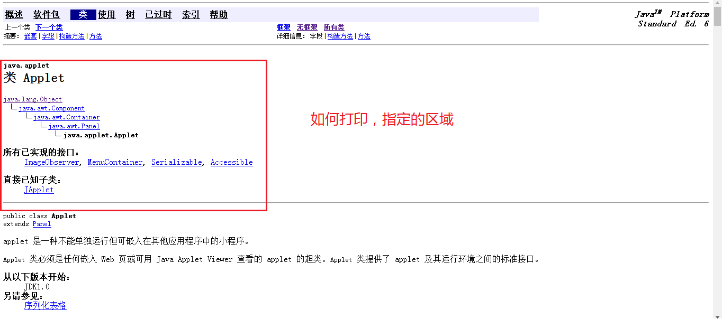Open the 使用 navigation item
The width and height of the screenshot is (722, 319).
point(106,15)
